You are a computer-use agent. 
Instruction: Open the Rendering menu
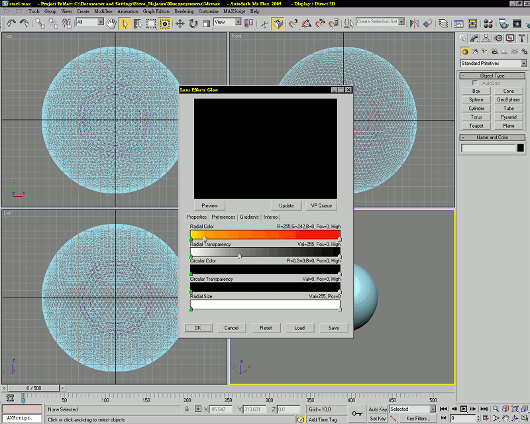(184, 11)
